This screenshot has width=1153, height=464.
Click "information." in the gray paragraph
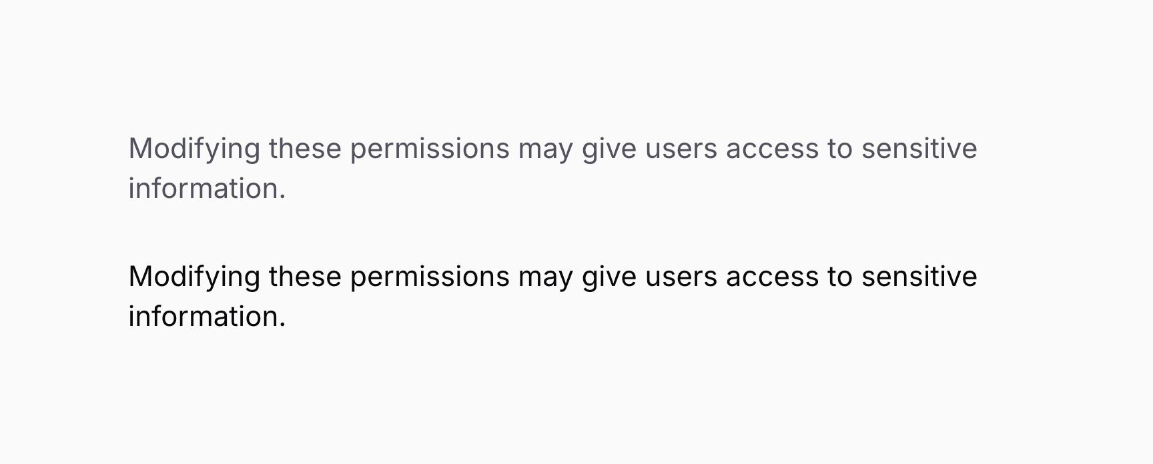click(207, 189)
